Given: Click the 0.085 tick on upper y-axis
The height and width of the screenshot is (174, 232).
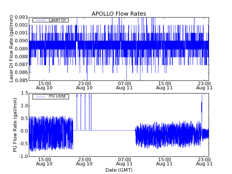Looking at the screenshot, I should [x=22, y=80].
